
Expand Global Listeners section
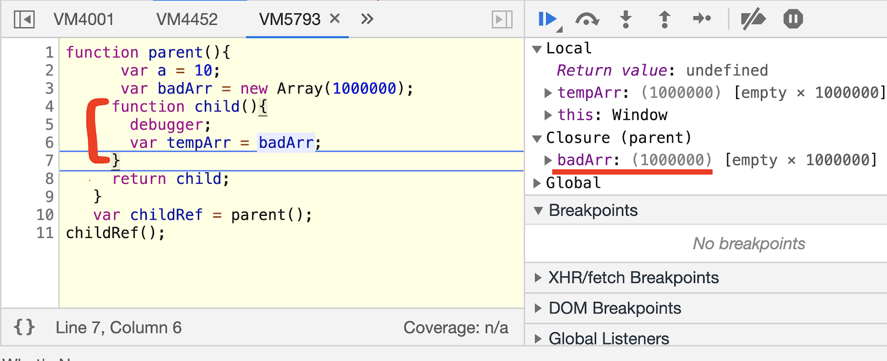(x=538, y=339)
